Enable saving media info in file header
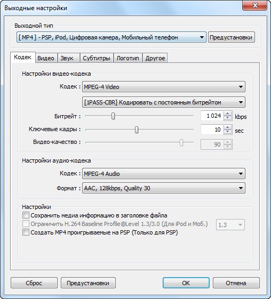Viewport: 271px width, 299px height. coord(26,215)
